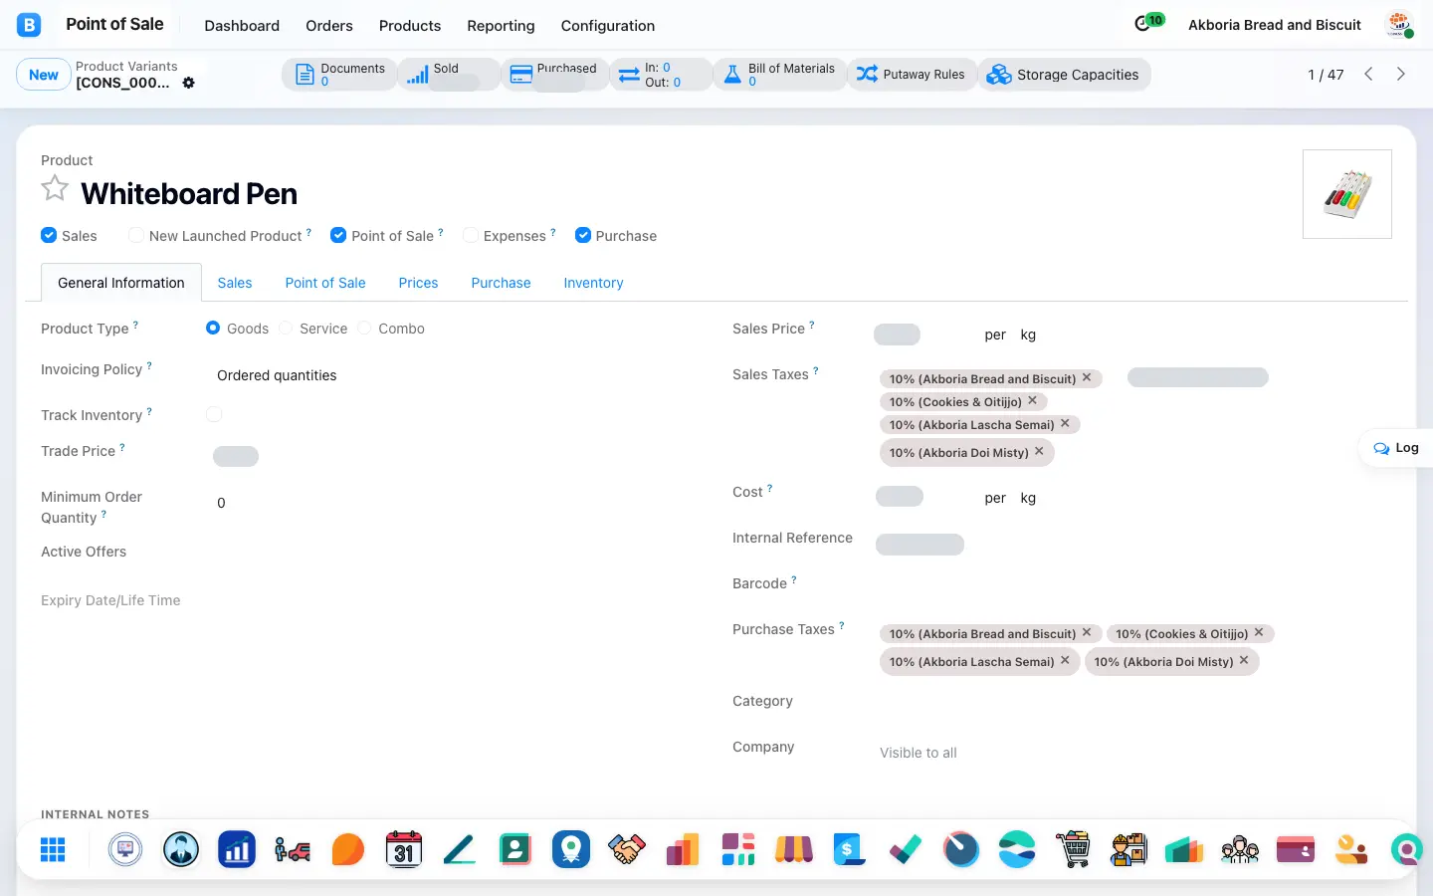
Task: Toggle the Track Inventory checkbox
Action: point(214,414)
